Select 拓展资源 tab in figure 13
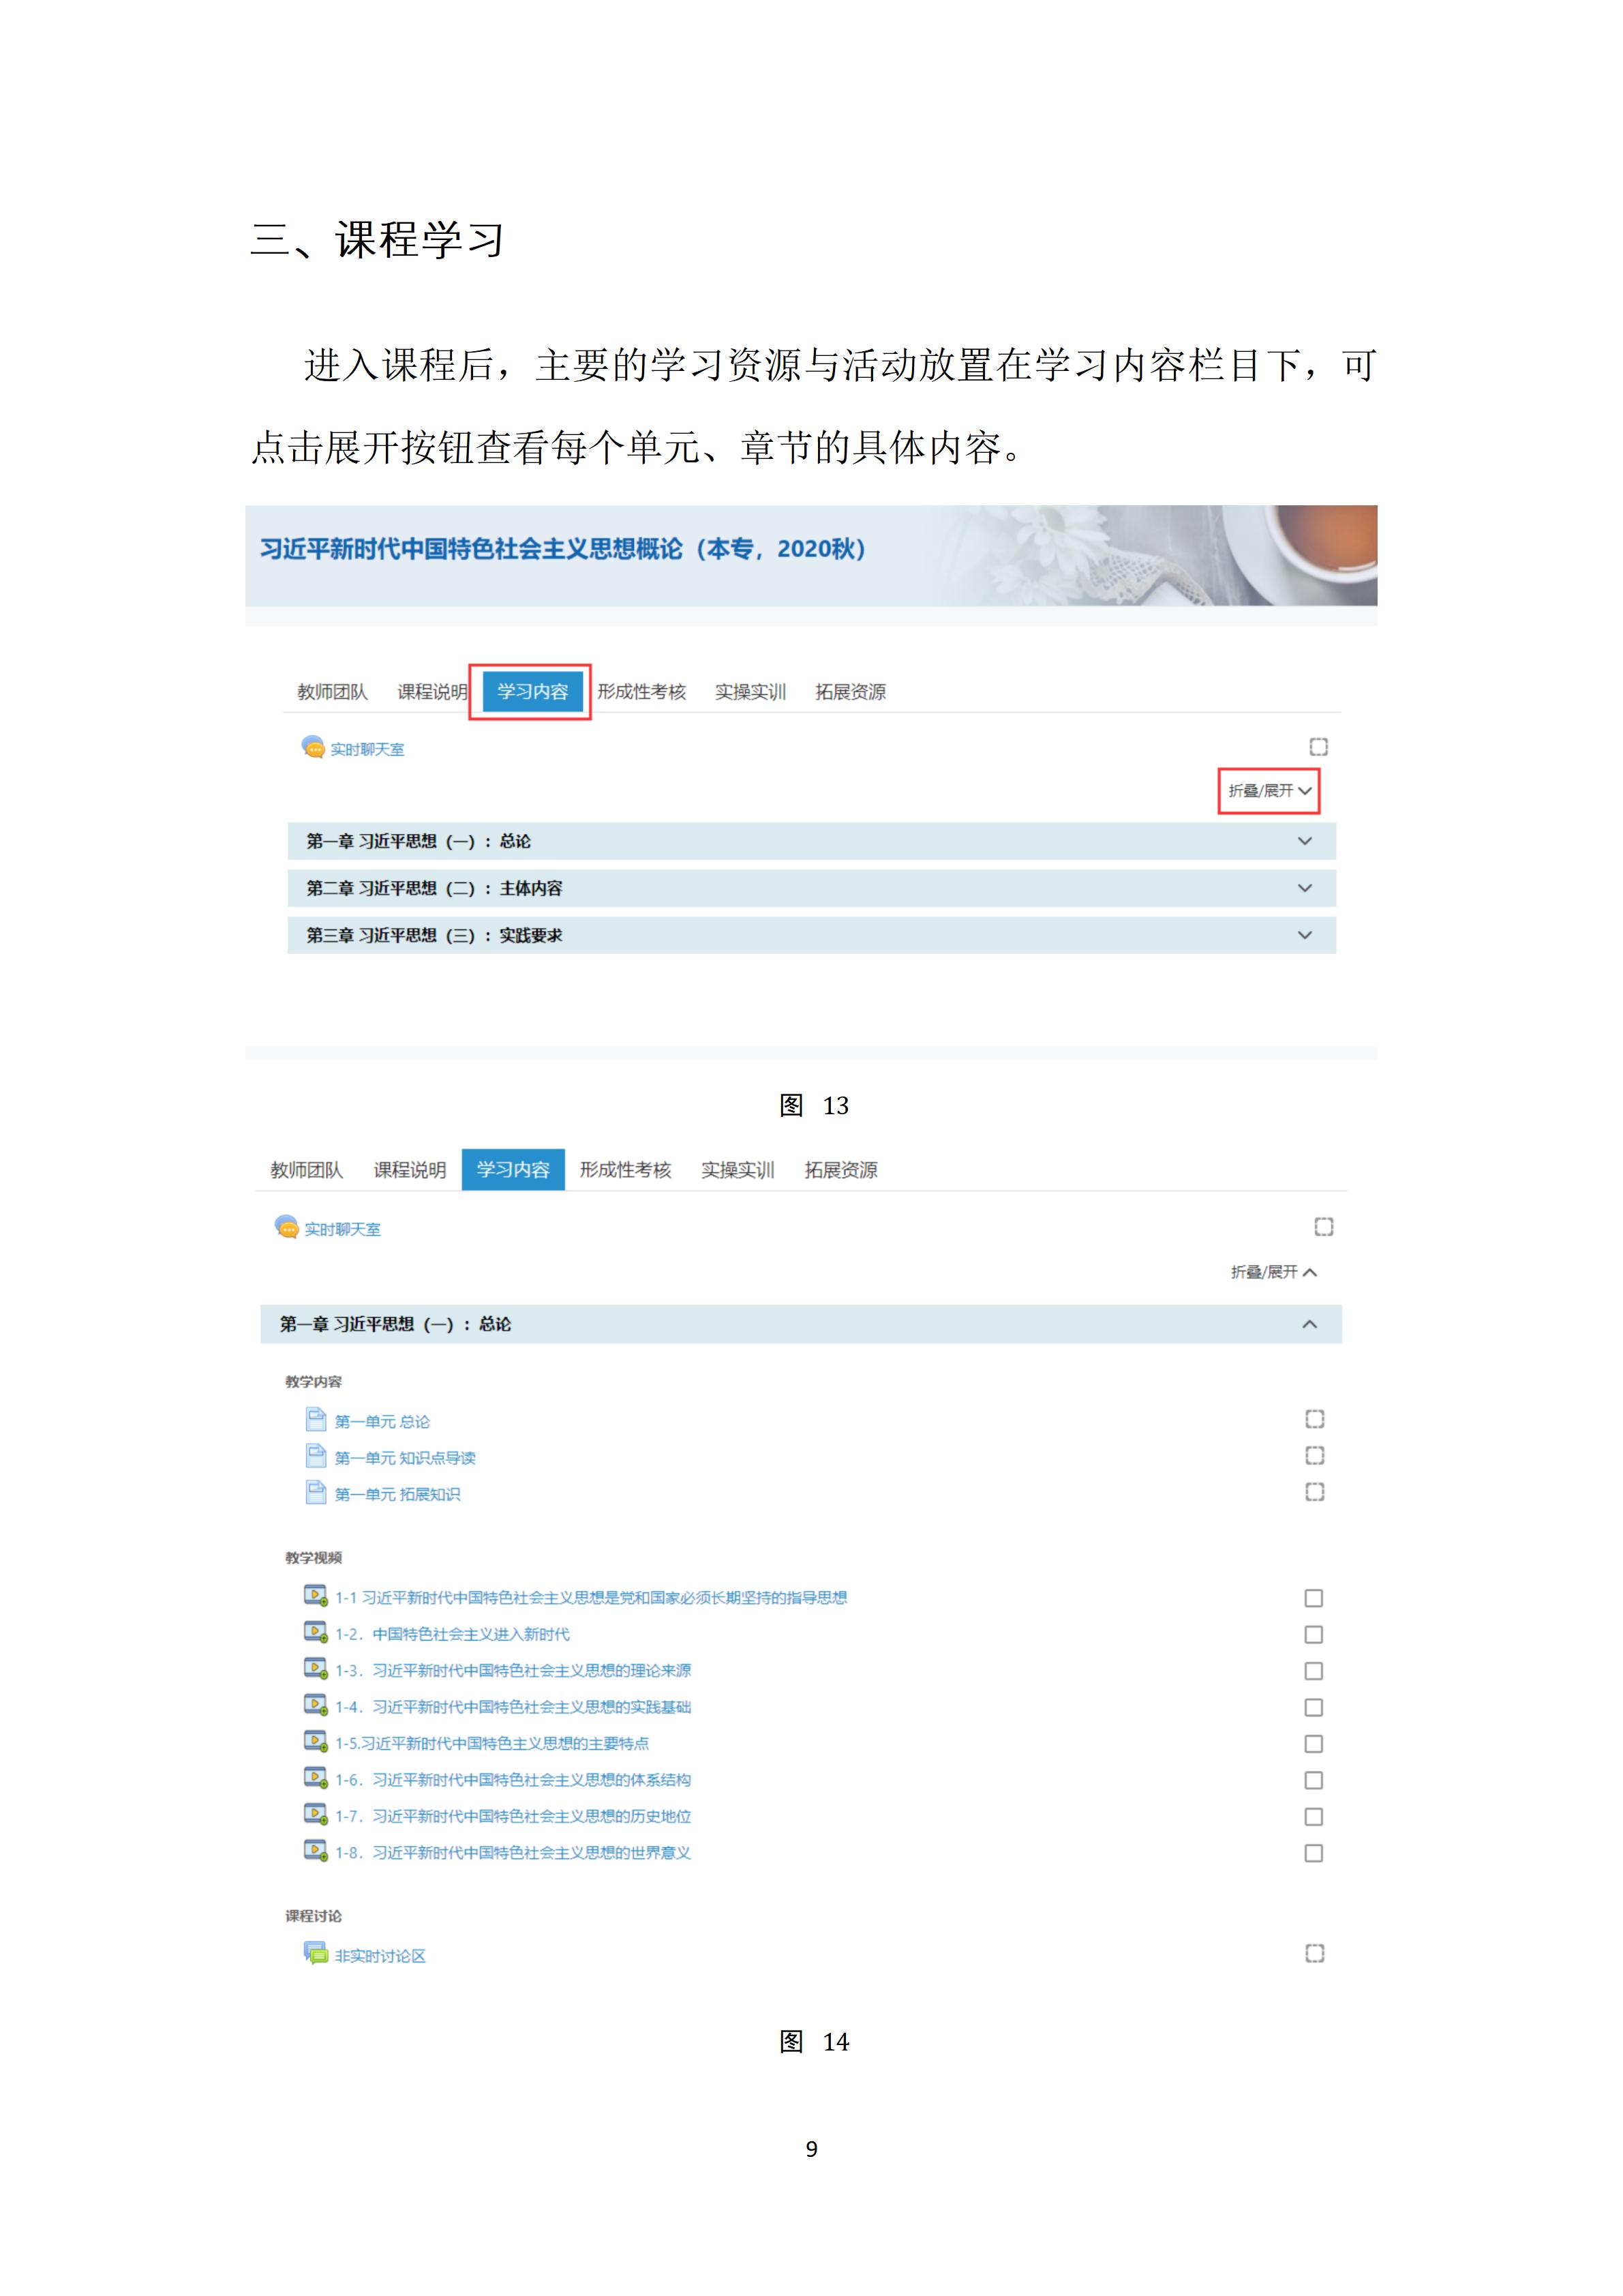The width and height of the screenshot is (1623, 2296). pyautogui.click(x=851, y=692)
